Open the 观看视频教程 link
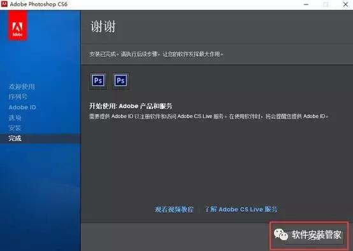353x251 pixels. (174, 210)
